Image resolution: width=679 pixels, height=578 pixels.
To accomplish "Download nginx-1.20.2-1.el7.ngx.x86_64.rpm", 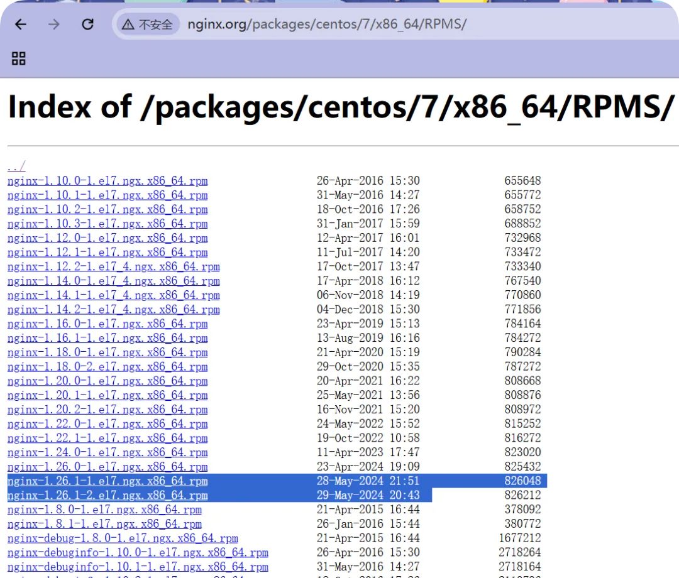I will click(x=108, y=409).
